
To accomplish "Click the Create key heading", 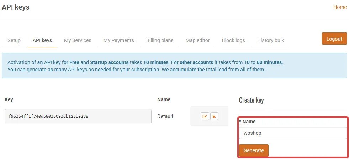I will tap(251, 100).
